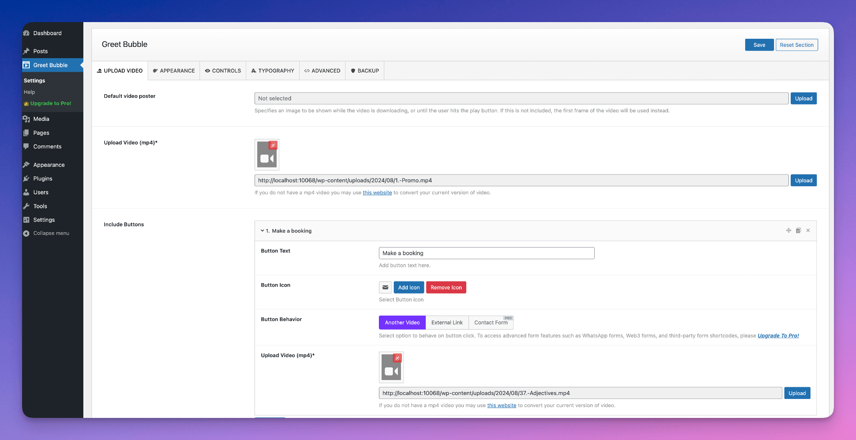Select Another Video button behavior
The width and height of the screenshot is (856, 440).
[x=402, y=322]
